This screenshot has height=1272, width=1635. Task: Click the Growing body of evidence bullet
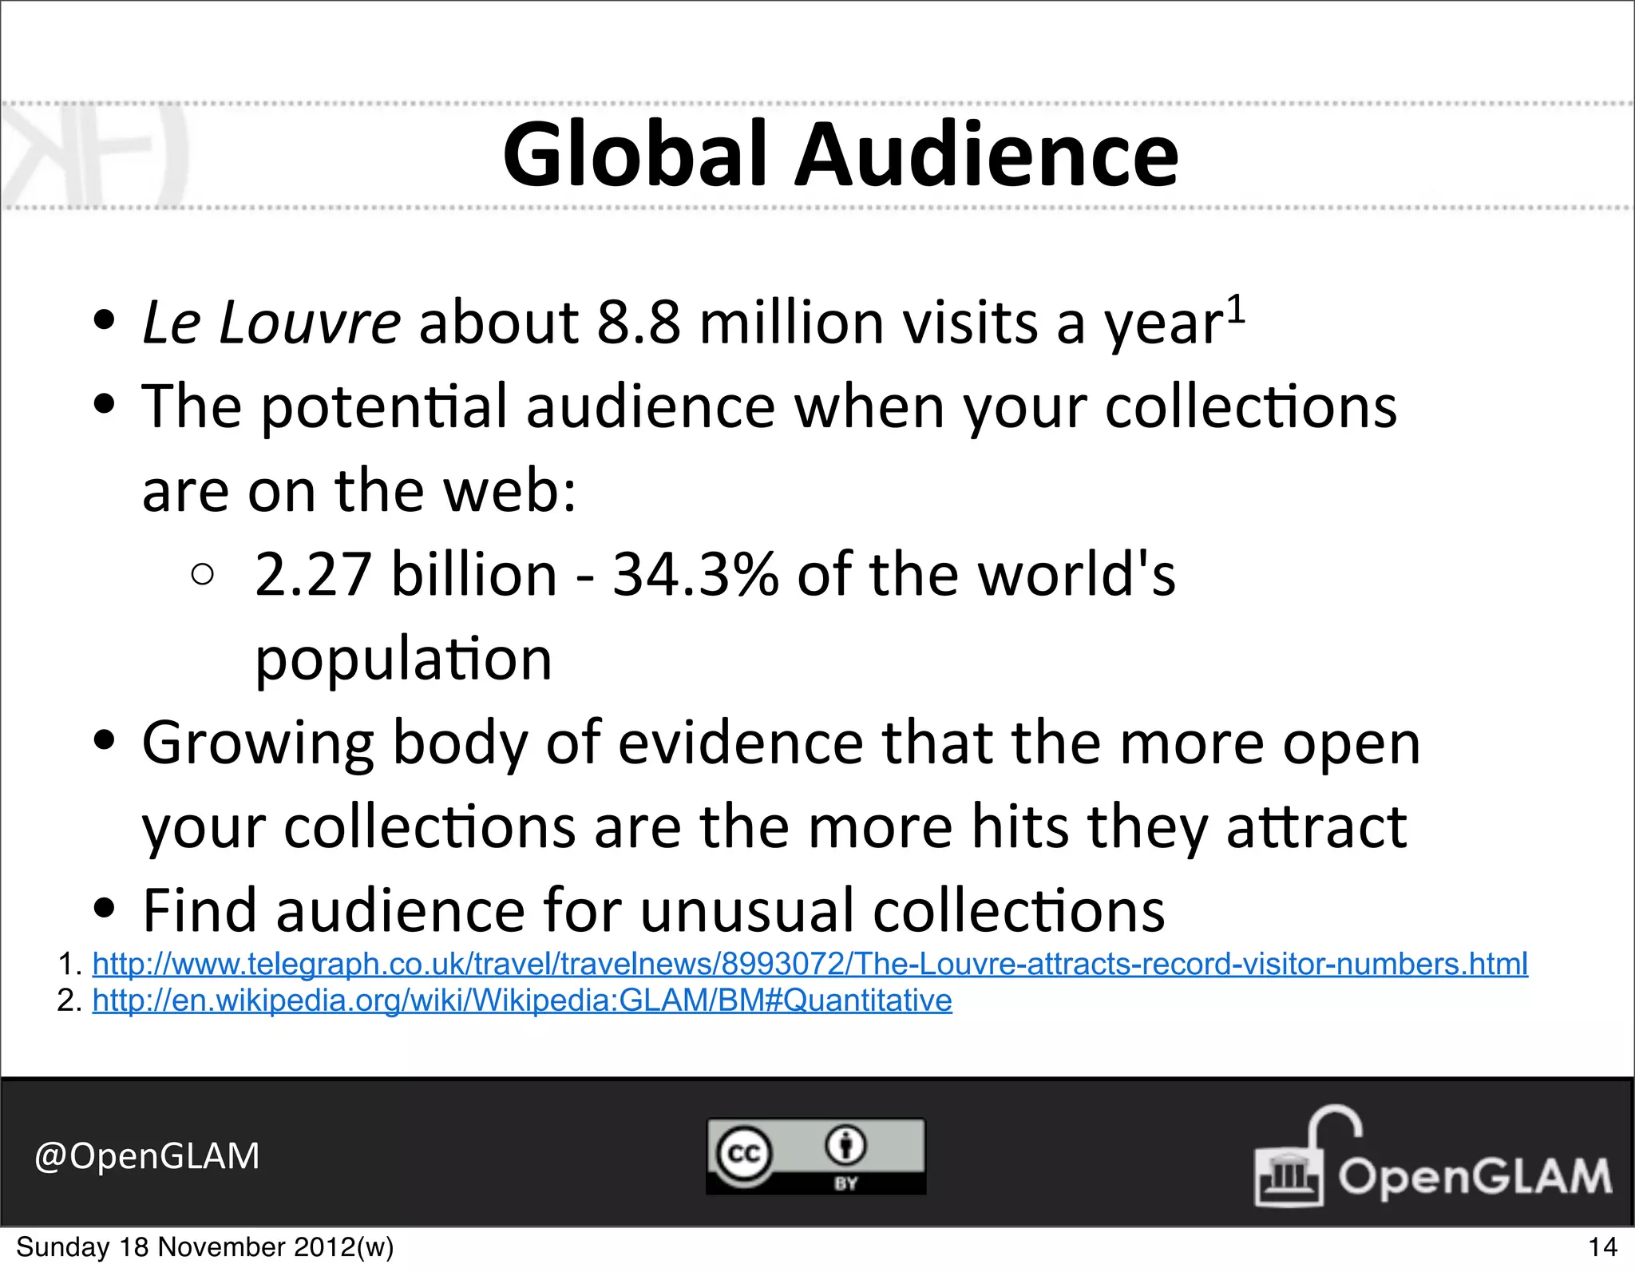pyautogui.click(x=781, y=784)
